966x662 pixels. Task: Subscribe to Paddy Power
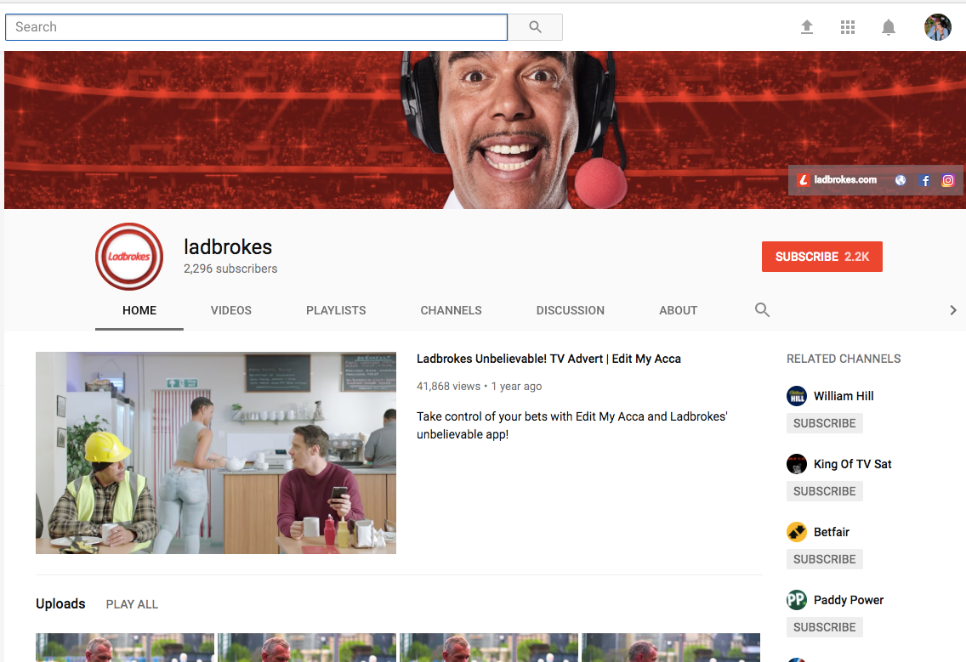pos(824,627)
